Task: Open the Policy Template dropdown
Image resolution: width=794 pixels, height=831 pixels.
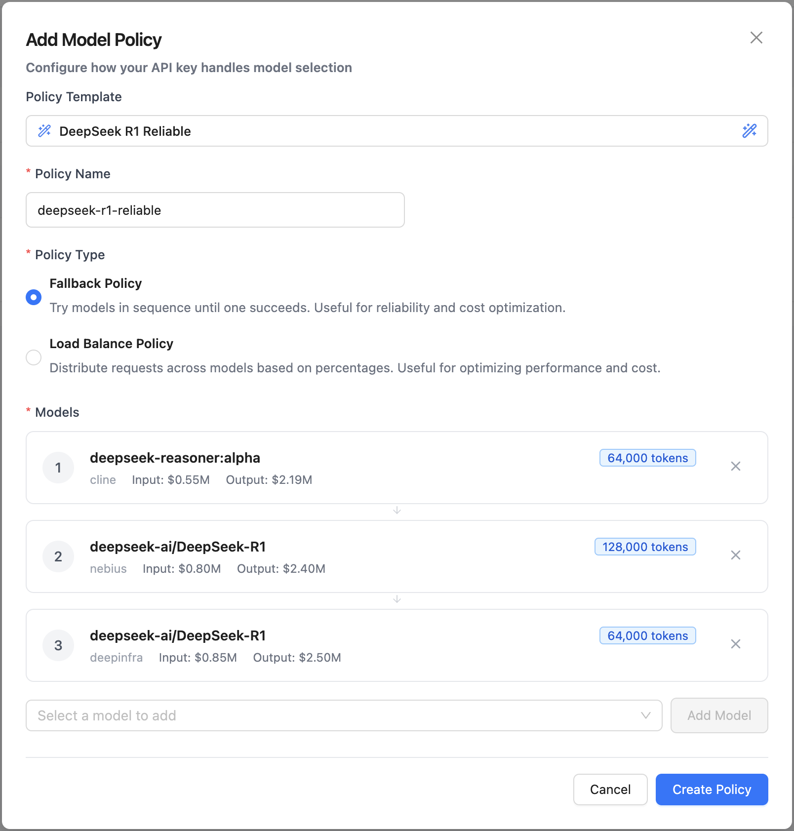Action: pos(397,131)
